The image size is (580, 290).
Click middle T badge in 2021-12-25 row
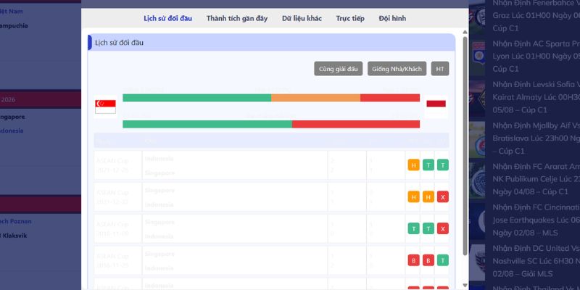pyautogui.click(x=428, y=165)
